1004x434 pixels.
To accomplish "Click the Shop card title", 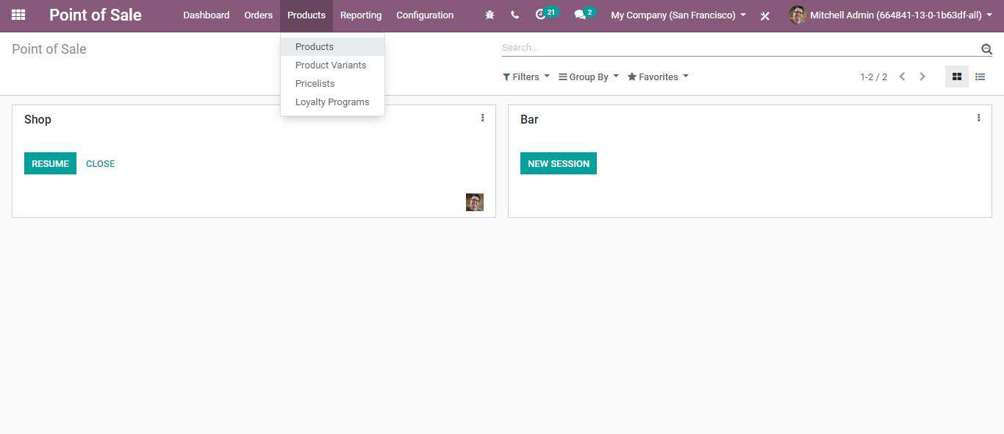I will 37,119.
